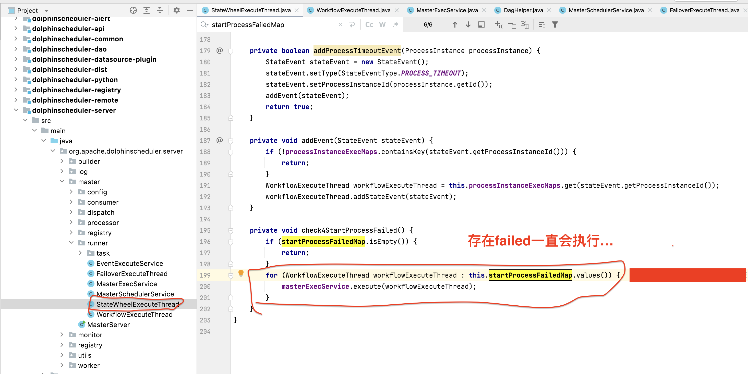Expand the monitor package folder
This screenshot has width=748, height=374.
tap(62, 334)
